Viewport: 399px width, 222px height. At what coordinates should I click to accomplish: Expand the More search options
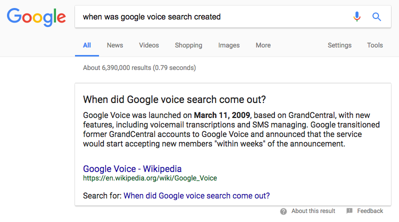click(x=263, y=45)
